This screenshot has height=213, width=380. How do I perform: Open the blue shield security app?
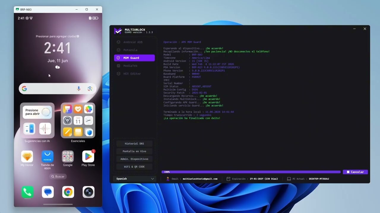[88, 132]
